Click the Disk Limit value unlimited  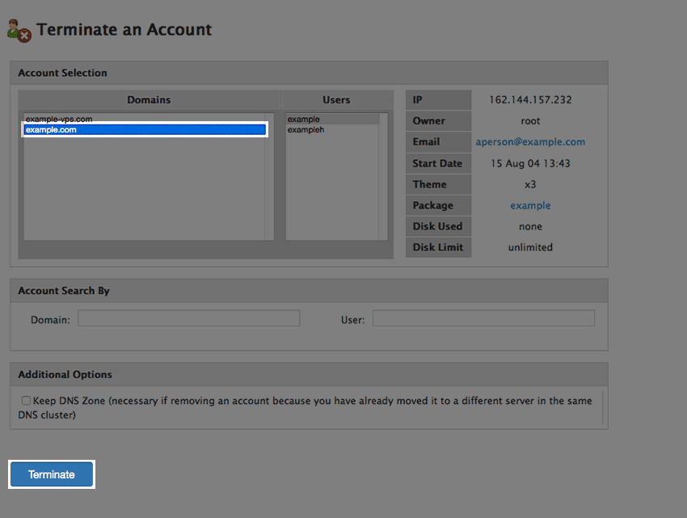click(x=529, y=247)
